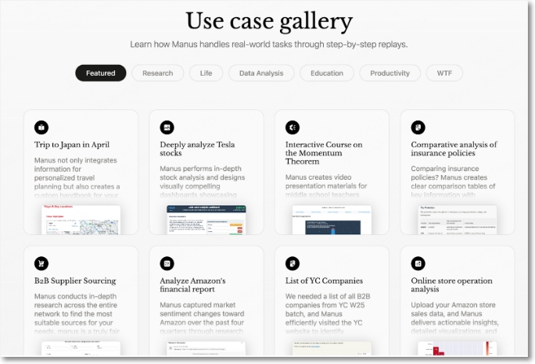Click the insurance policies table thumbnail
The height and width of the screenshot is (364, 535).
point(458,219)
